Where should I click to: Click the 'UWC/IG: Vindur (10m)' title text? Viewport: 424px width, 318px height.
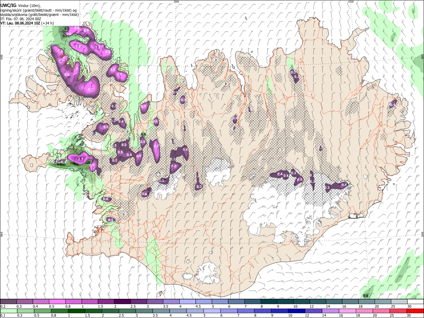21,6
